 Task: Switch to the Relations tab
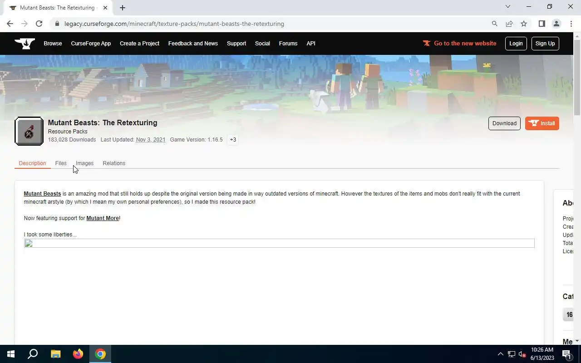(114, 163)
